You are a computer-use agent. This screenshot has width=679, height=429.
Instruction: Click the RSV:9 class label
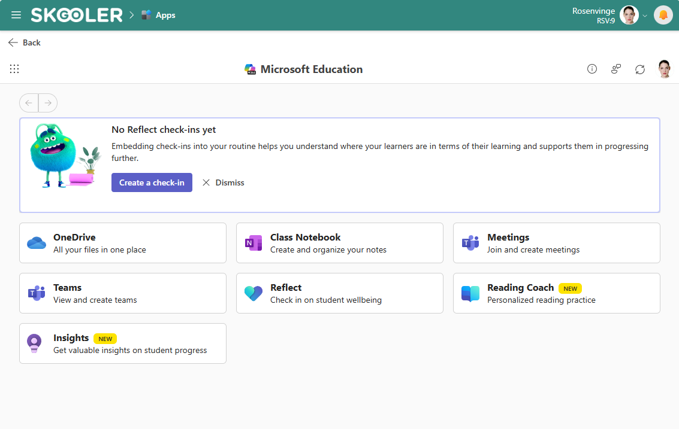605,21
